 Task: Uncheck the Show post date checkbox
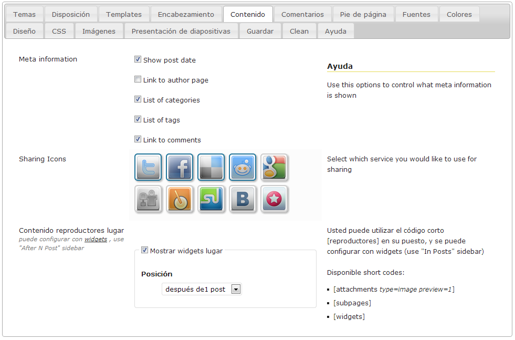point(138,59)
